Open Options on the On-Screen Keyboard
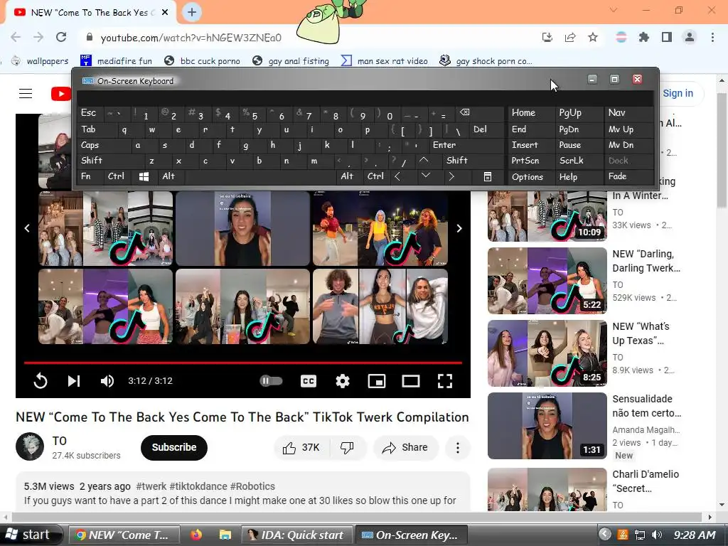This screenshot has width=728, height=546. click(530, 177)
